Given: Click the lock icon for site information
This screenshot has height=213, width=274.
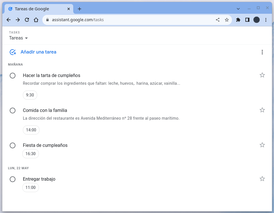Looking at the screenshot, I should (x=47, y=20).
